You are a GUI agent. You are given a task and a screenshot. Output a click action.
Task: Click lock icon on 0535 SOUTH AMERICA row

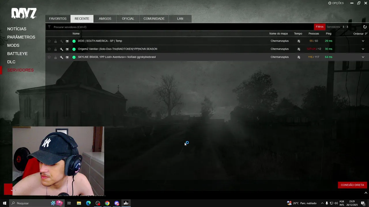click(55, 41)
